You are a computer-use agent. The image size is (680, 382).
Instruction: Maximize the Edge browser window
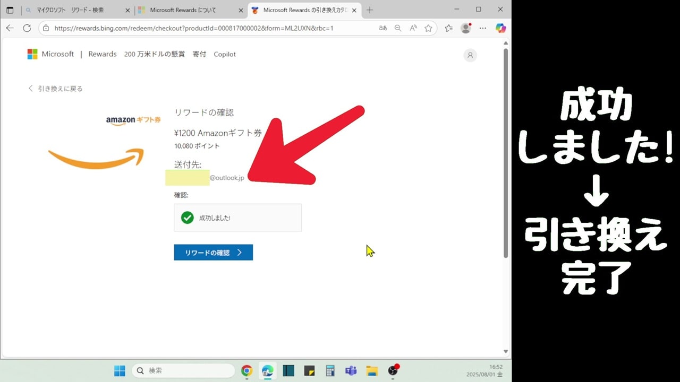pos(479,10)
